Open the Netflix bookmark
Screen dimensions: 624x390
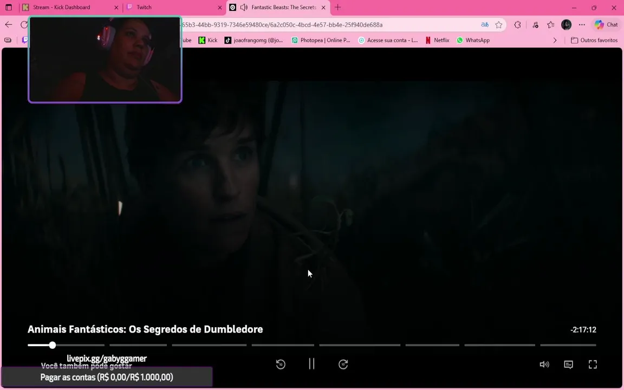(437, 40)
